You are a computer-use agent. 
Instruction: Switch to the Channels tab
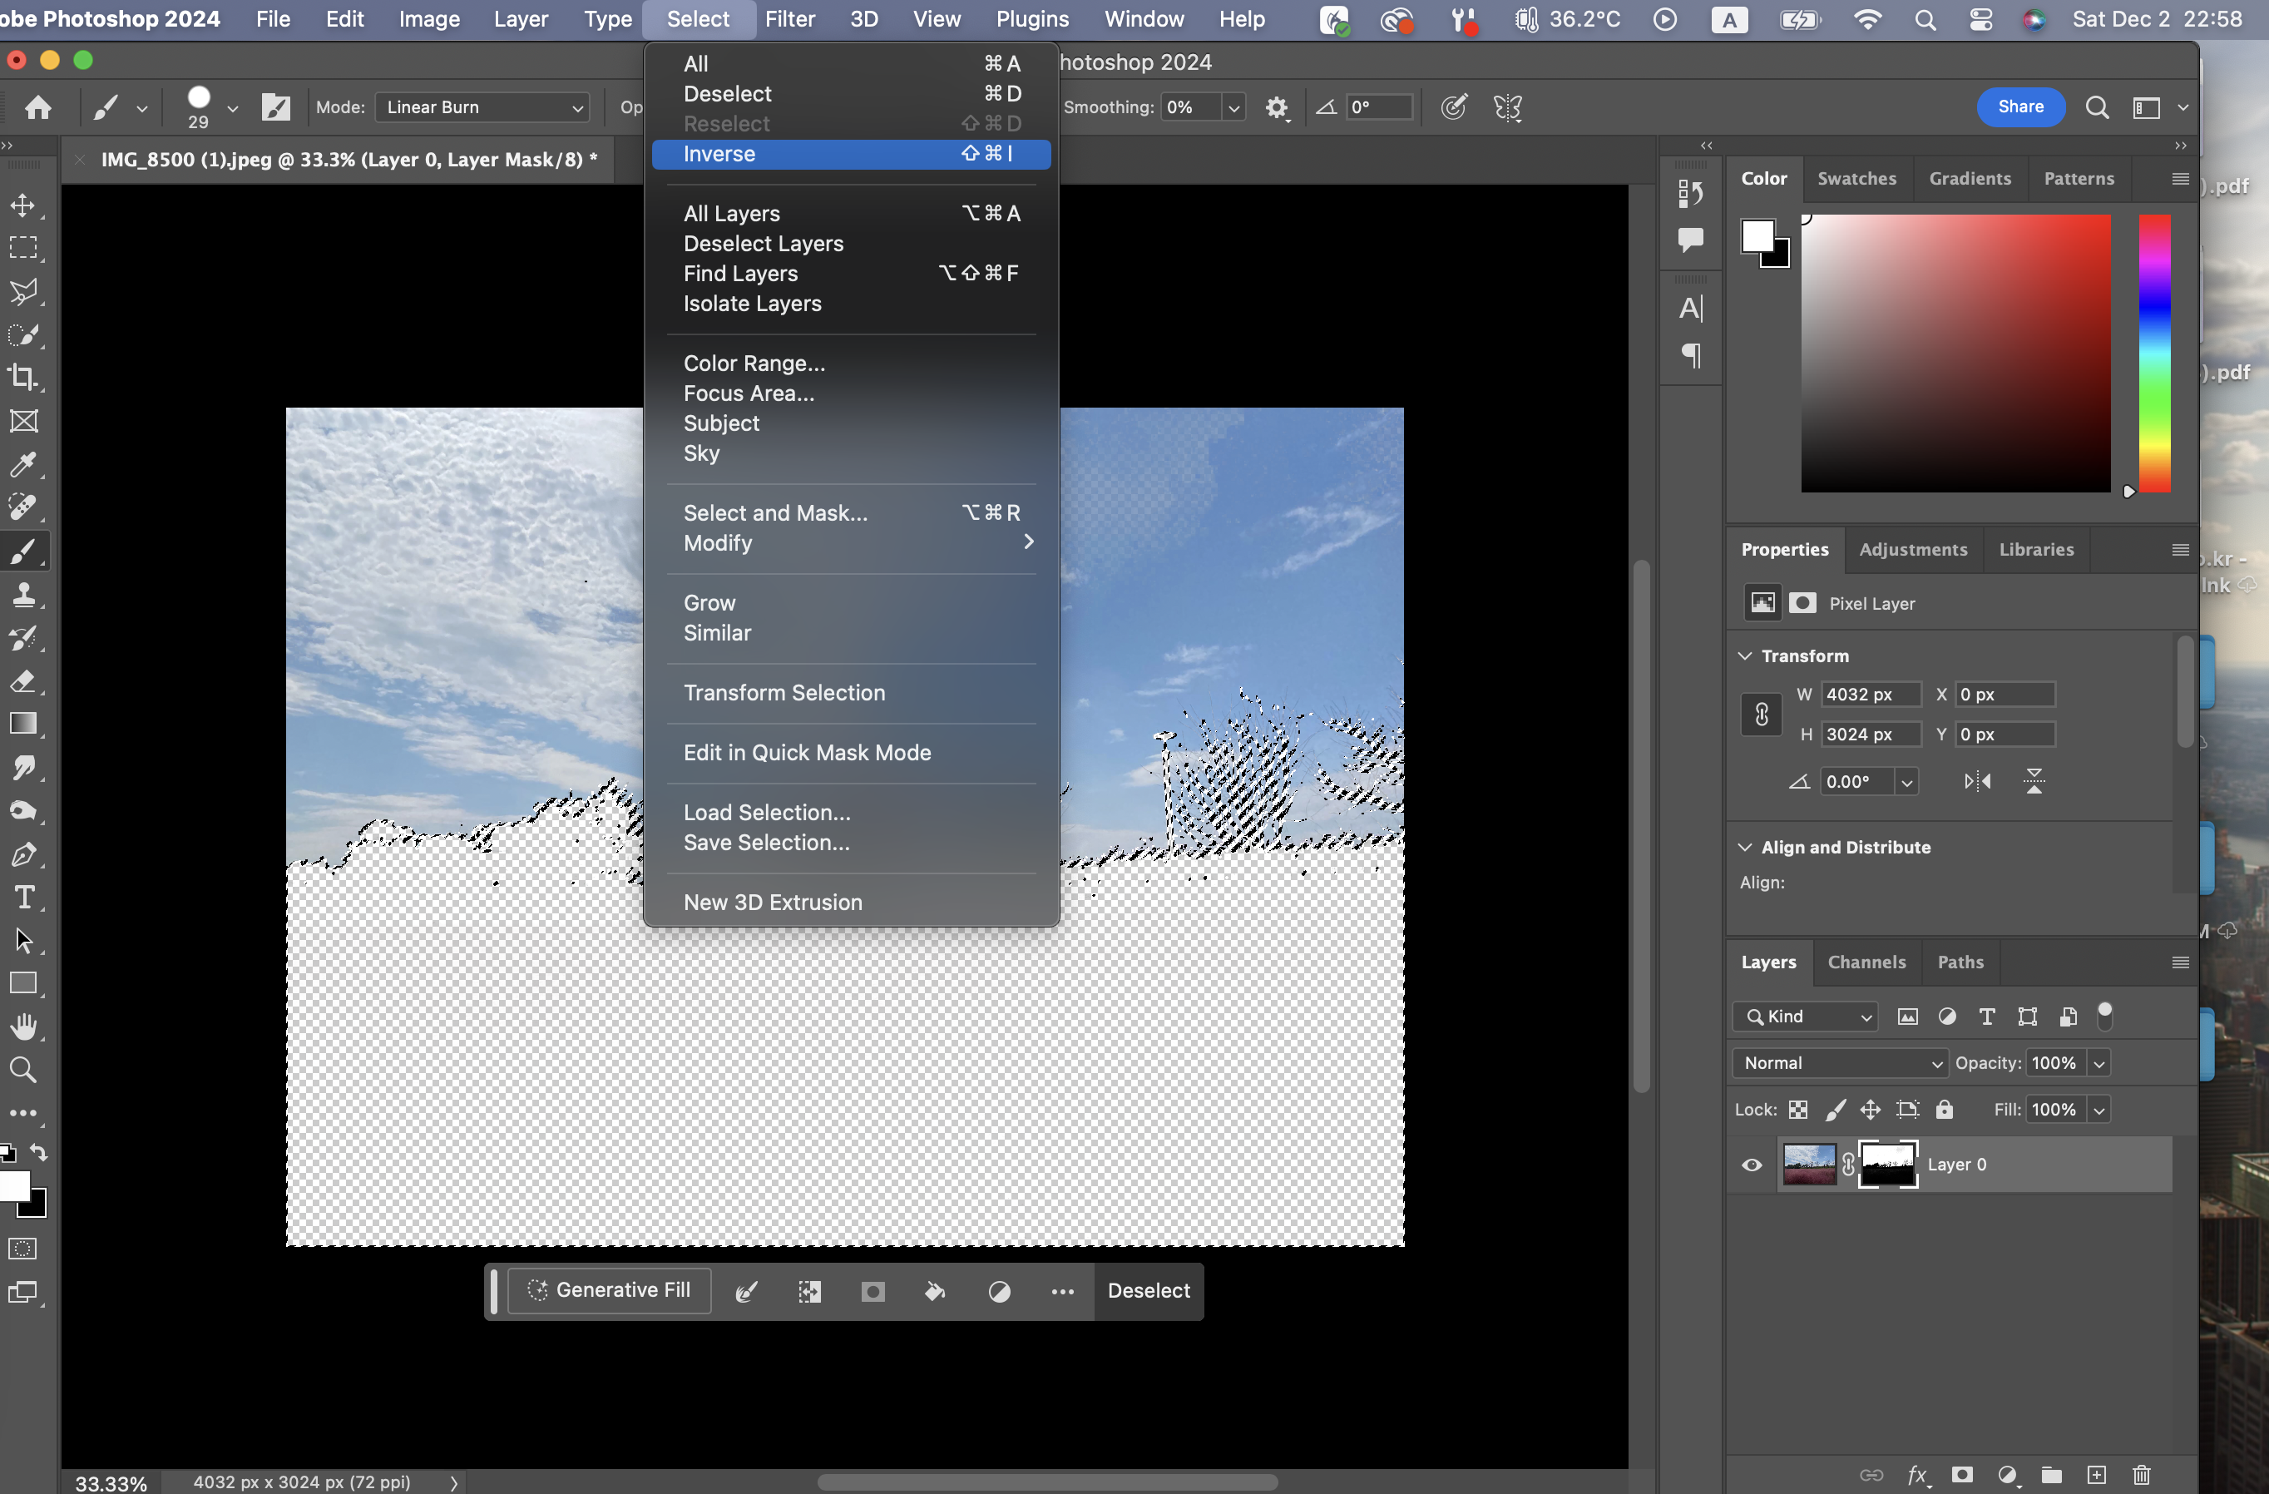(1866, 962)
